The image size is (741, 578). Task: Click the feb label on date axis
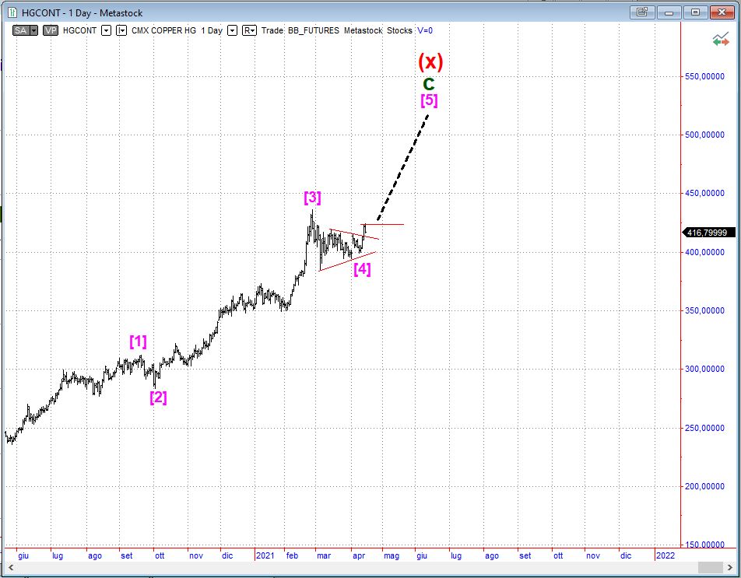(x=293, y=555)
